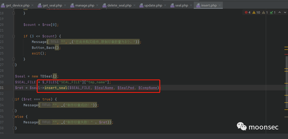The height and width of the screenshot is (139, 288).
Task: Switch to the get_seal.php tab
Action: pos(52,6)
